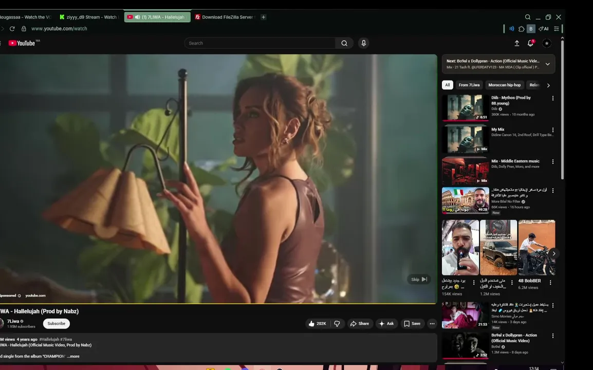Focus the YouTube search field
The image size is (593, 370).
coord(260,43)
